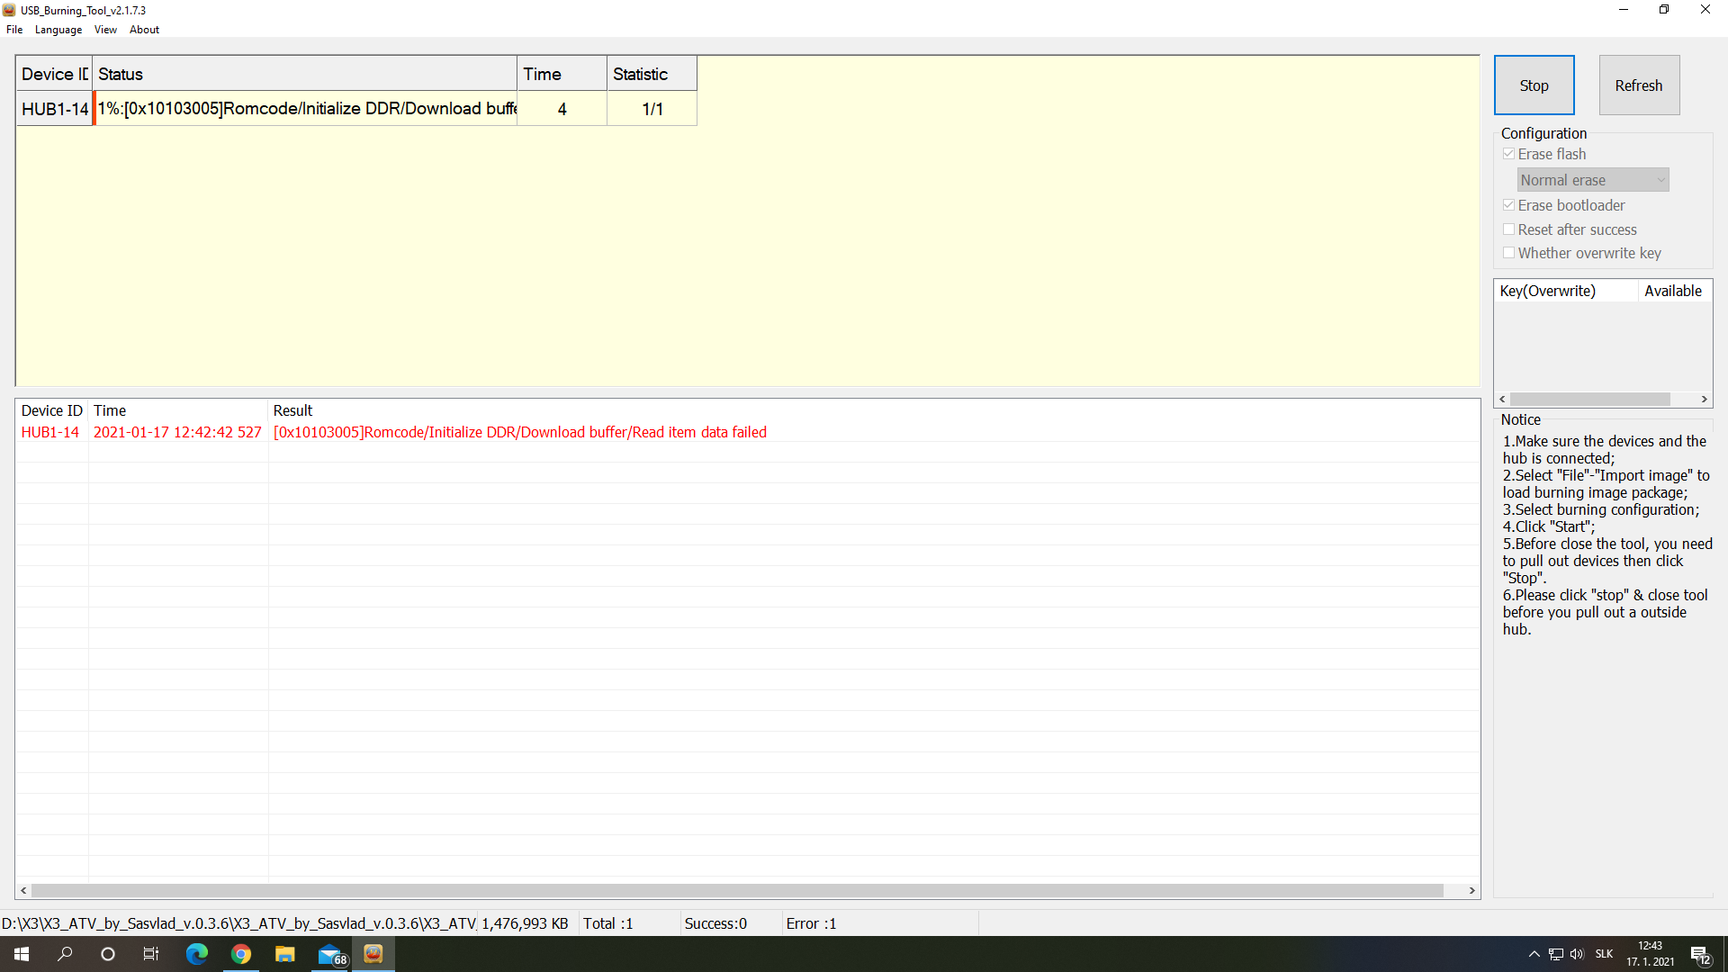Image resolution: width=1728 pixels, height=972 pixels.
Task: Open the Mail app taskbar icon
Action: click(329, 954)
